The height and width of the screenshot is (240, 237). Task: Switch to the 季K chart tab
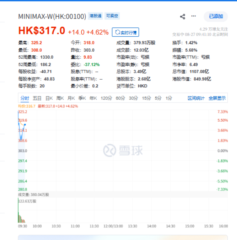coord(82,98)
